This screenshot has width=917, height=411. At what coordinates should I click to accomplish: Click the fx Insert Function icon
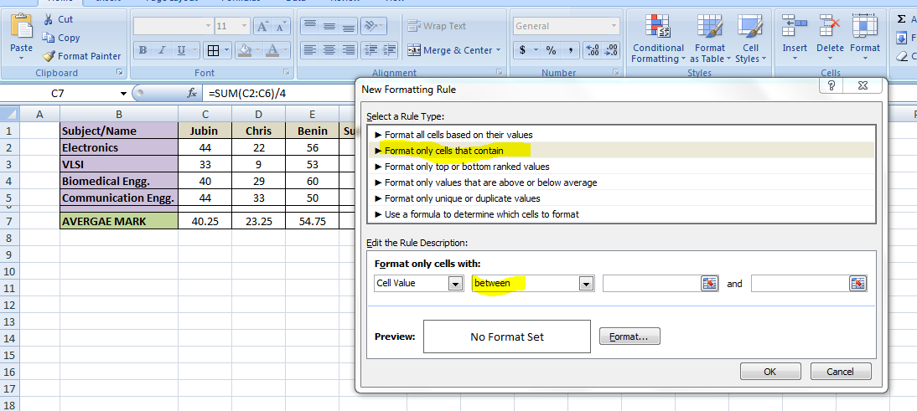pyautogui.click(x=191, y=93)
